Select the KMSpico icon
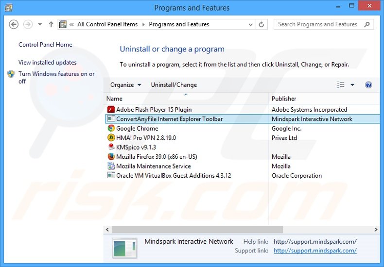384x267 pixels. point(111,147)
